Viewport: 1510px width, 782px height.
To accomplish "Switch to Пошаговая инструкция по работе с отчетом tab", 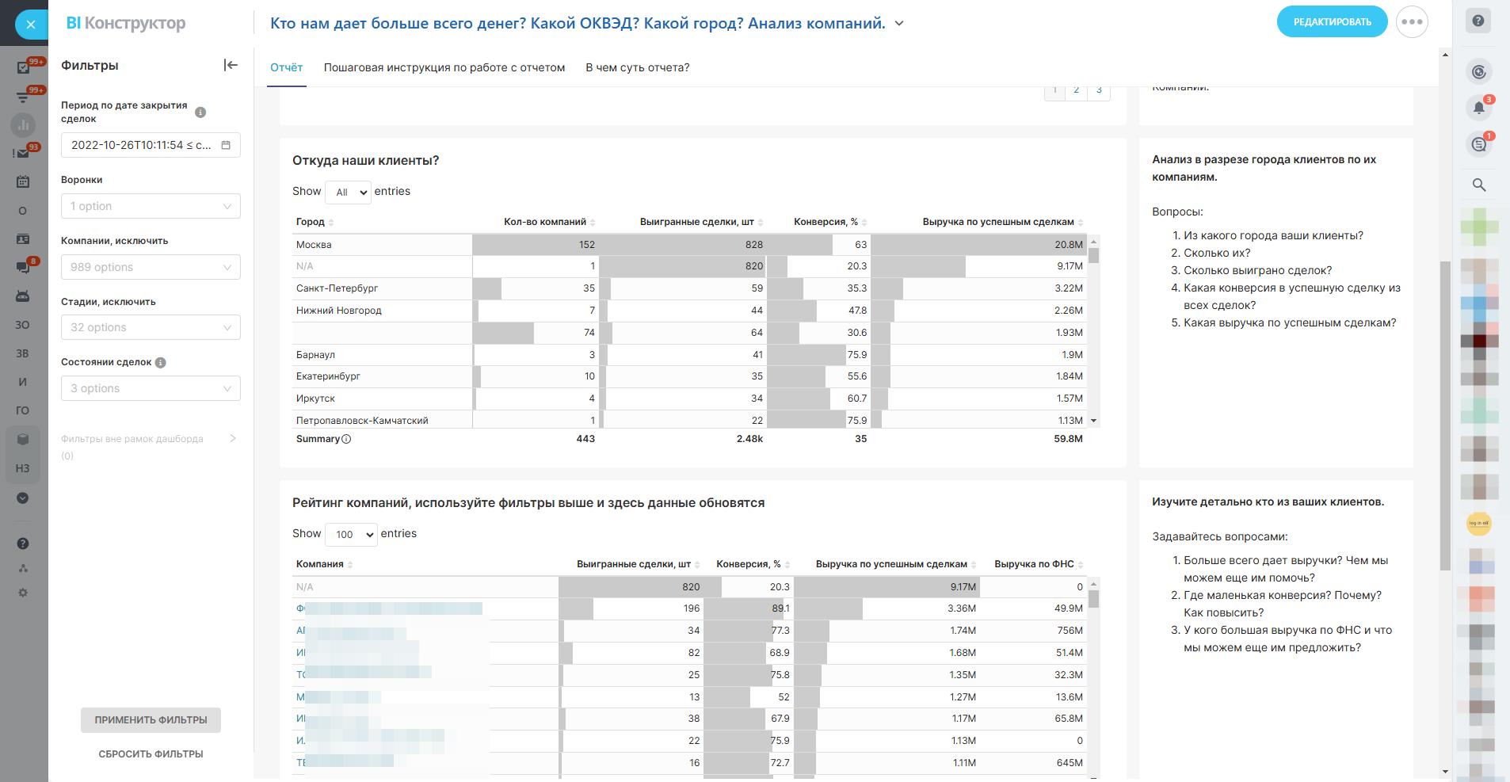I will point(444,67).
